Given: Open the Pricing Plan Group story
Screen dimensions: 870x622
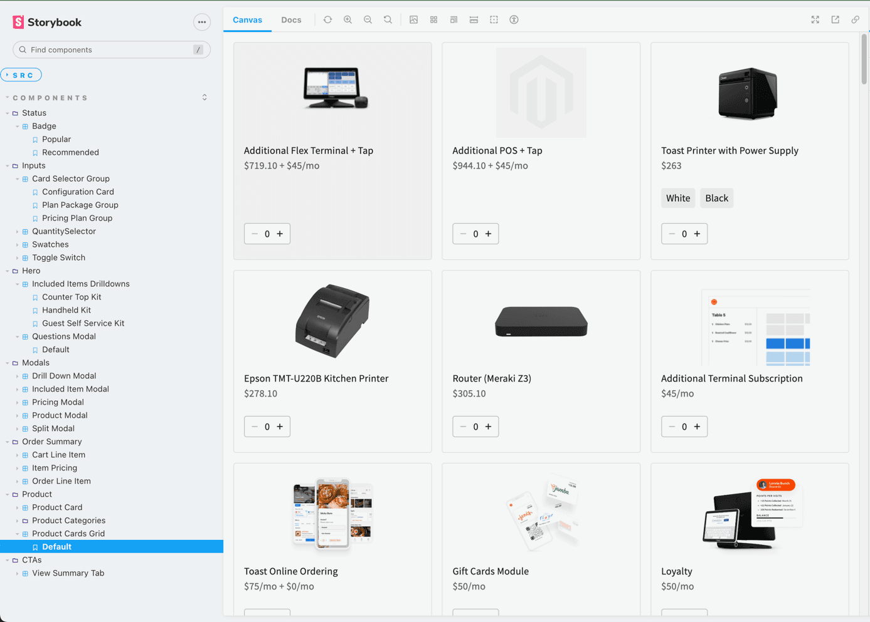Looking at the screenshot, I should point(77,218).
